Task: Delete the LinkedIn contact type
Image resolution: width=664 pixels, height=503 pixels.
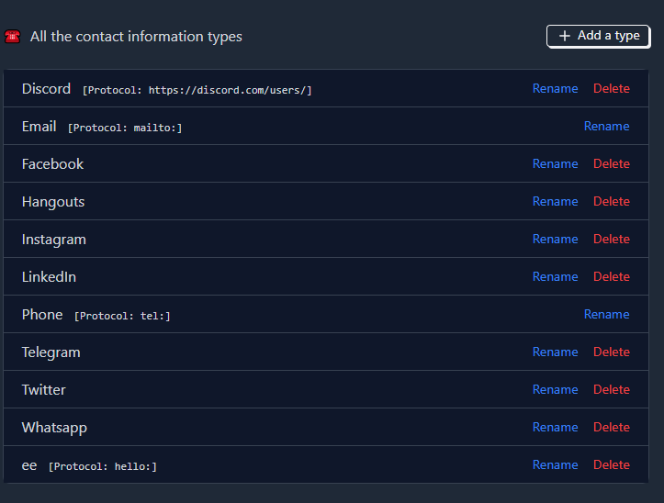Action: point(612,277)
